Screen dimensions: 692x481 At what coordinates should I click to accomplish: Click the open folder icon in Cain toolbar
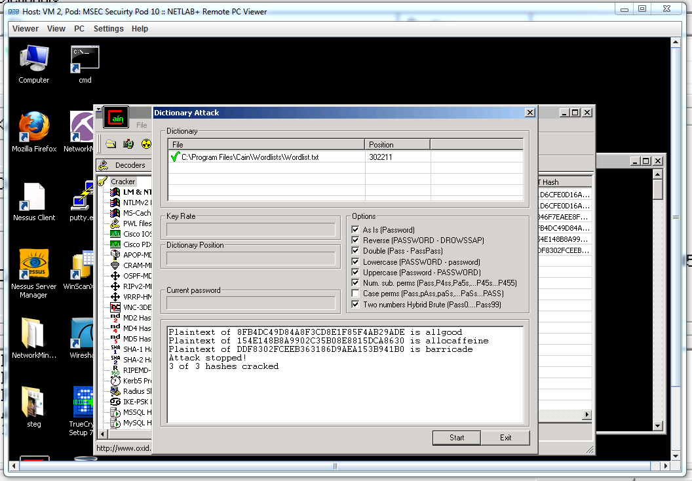(111, 144)
